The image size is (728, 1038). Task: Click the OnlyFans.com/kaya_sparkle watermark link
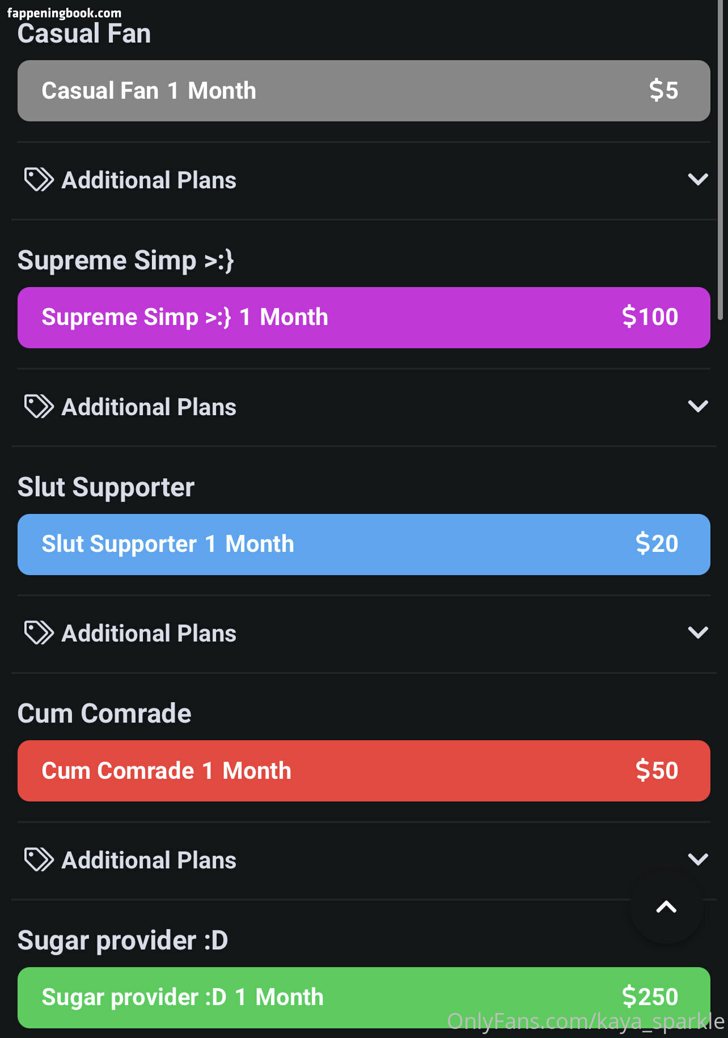[x=586, y=1021]
